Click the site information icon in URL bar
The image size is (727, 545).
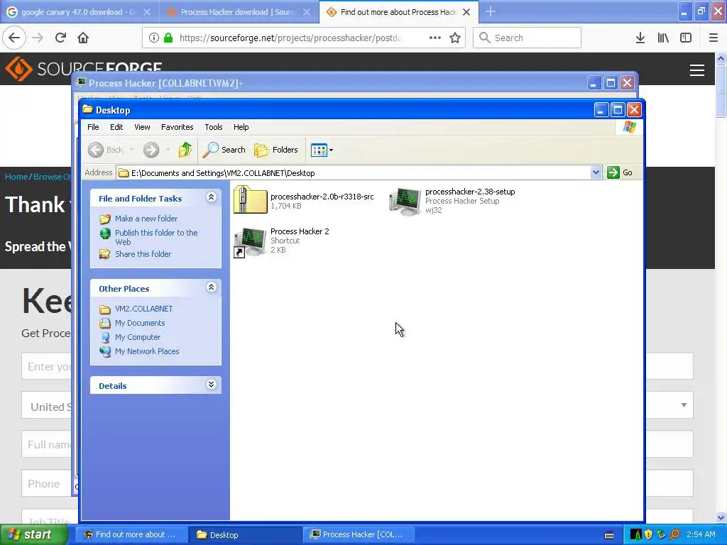pyautogui.click(x=154, y=38)
